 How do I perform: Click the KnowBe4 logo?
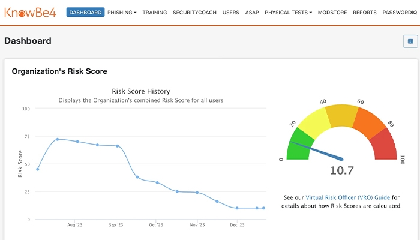[30, 12]
